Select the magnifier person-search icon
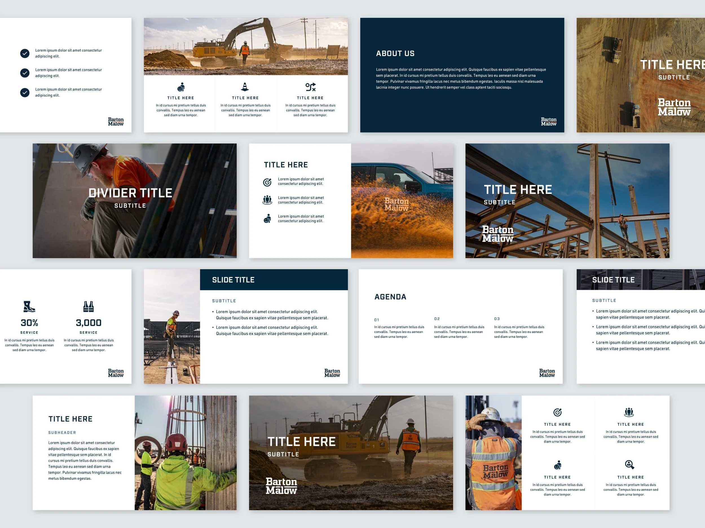This screenshot has height=528, width=705. pos(629,465)
